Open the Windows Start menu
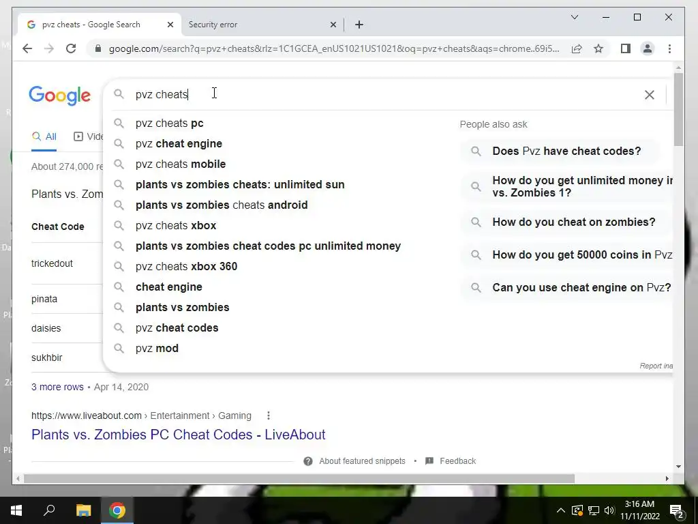Screen dimensions: 698x524 (x=16, y=510)
